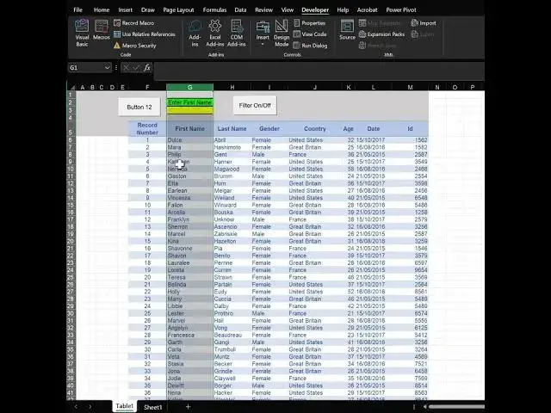The height and width of the screenshot is (413, 551).
Task: Select the column H header
Action: coord(232,87)
